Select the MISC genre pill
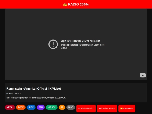 click(x=71, y=107)
